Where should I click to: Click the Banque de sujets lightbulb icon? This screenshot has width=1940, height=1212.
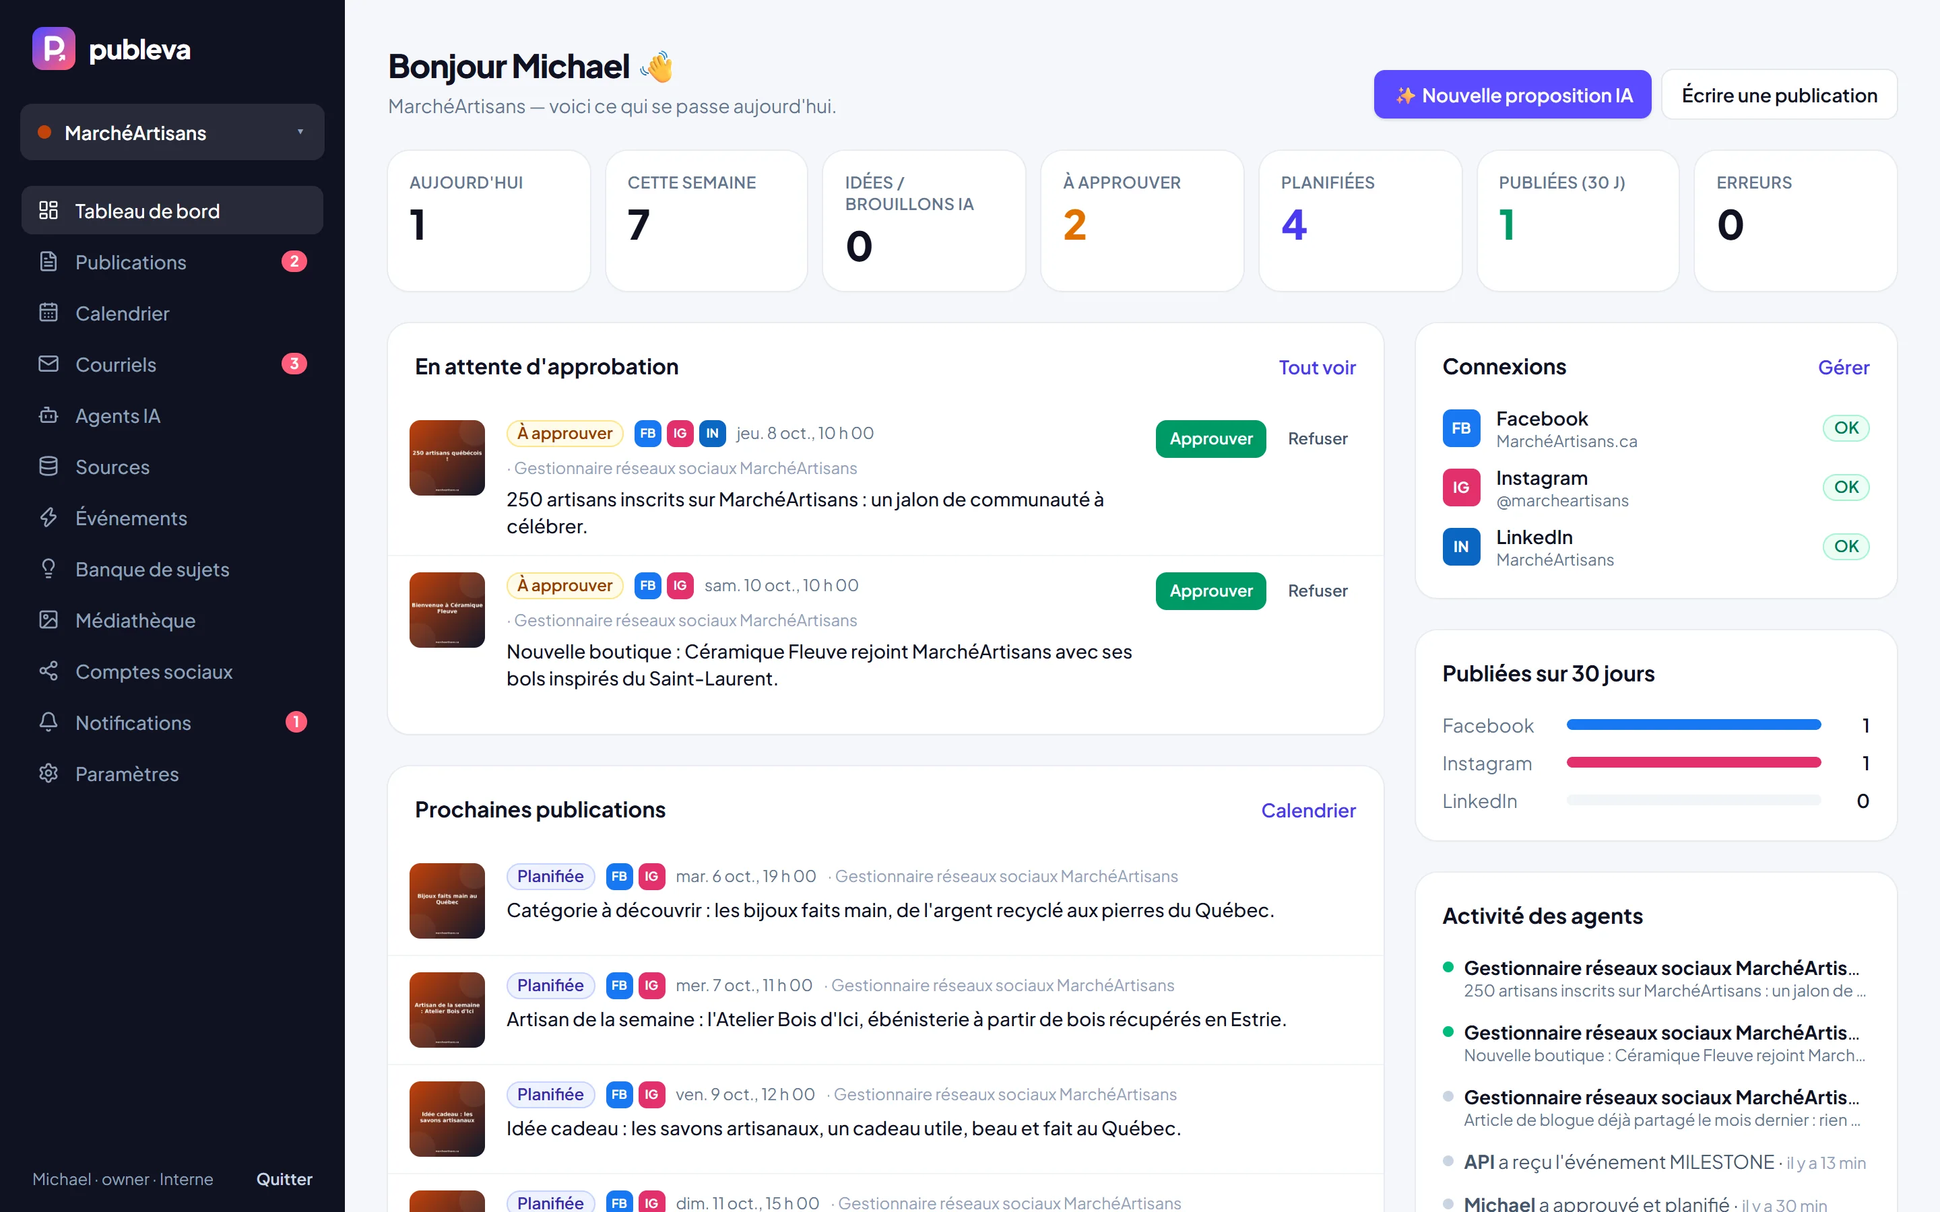pos(49,568)
